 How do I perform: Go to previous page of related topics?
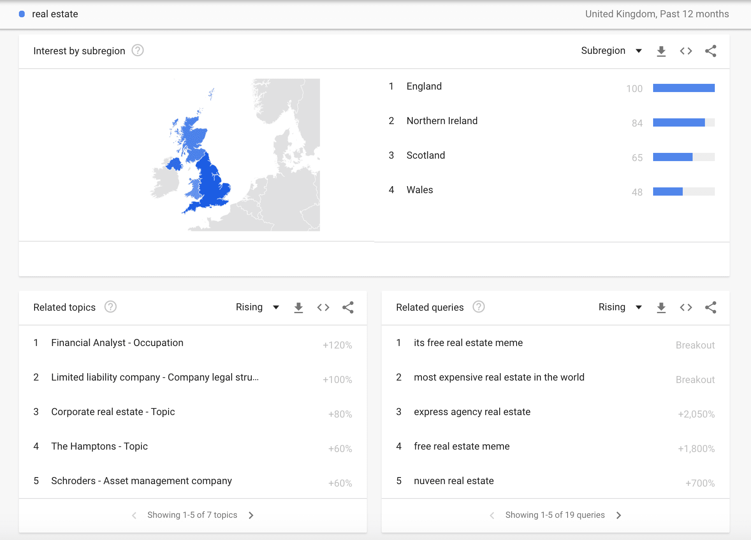[x=134, y=515]
